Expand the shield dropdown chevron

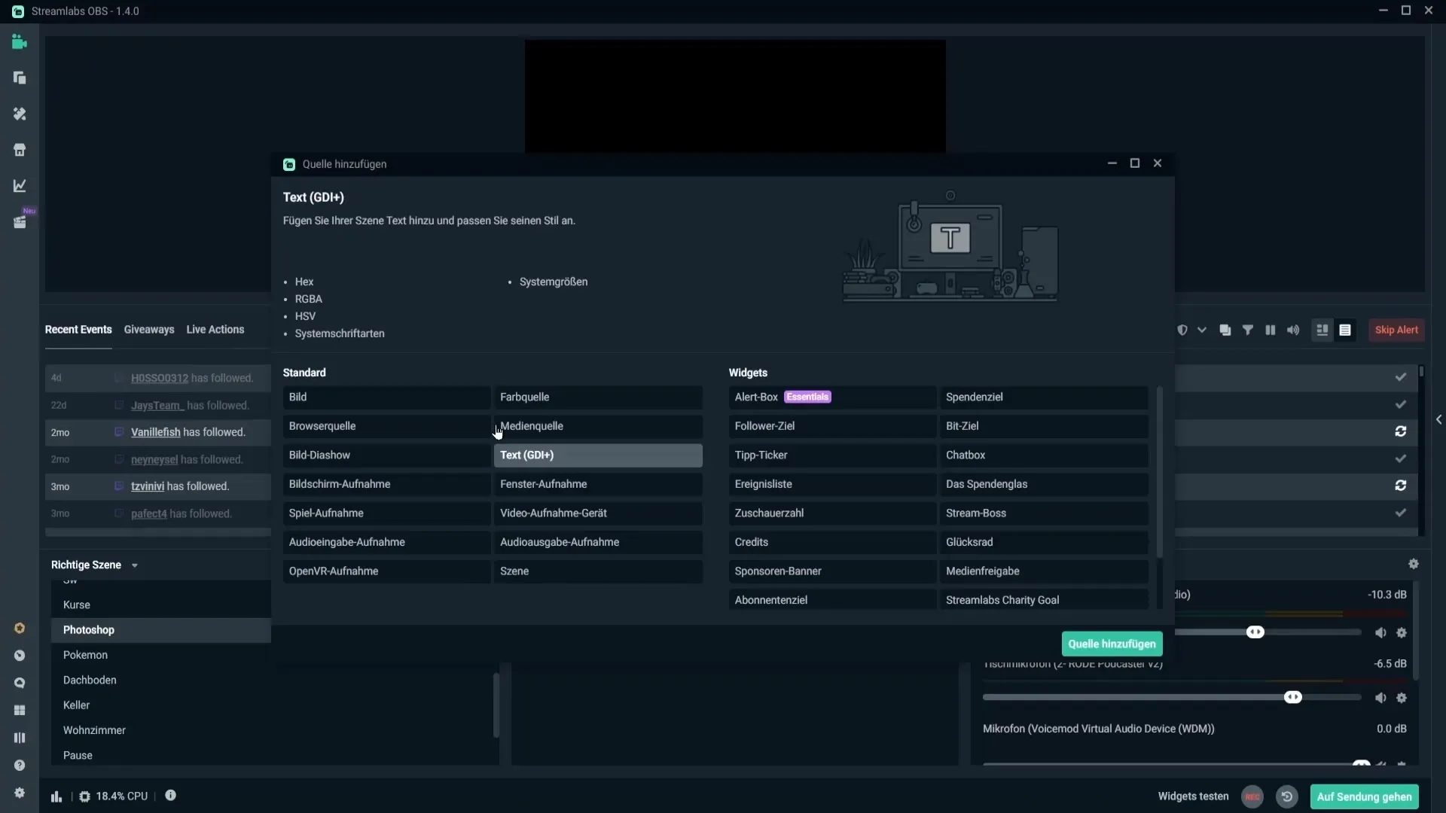tap(1202, 330)
